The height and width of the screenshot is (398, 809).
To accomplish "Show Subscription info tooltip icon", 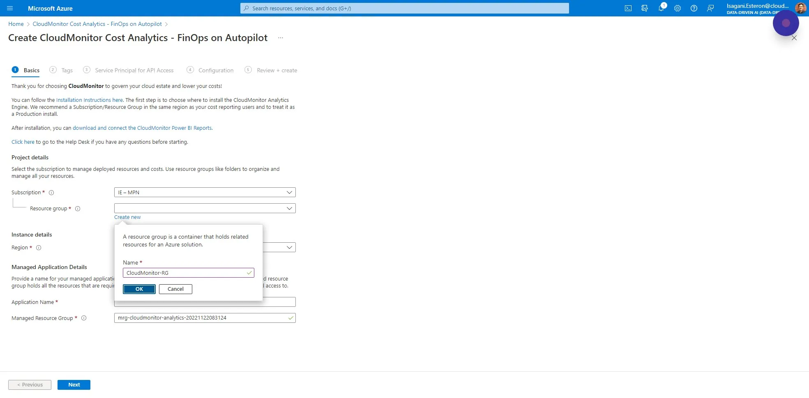I will 51,193.
